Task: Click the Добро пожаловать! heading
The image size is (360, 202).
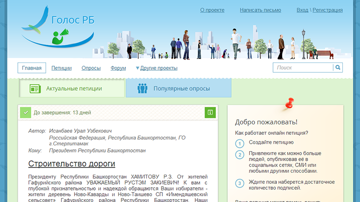Action: (x=266, y=122)
